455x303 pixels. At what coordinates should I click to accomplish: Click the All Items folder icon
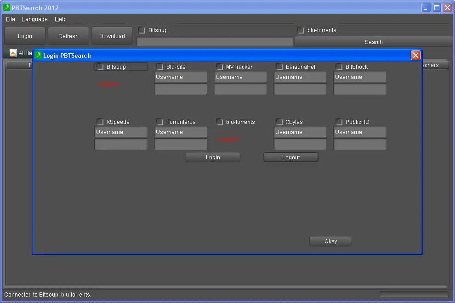click(13, 53)
